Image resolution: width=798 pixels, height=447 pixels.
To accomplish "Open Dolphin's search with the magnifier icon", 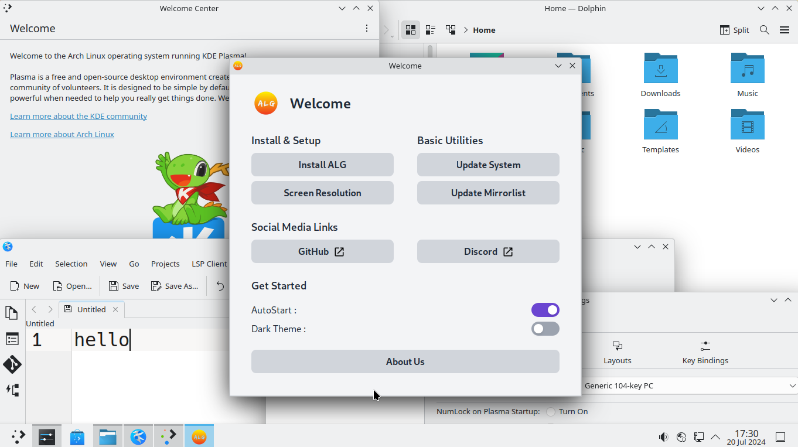I will [x=764, y=29].
